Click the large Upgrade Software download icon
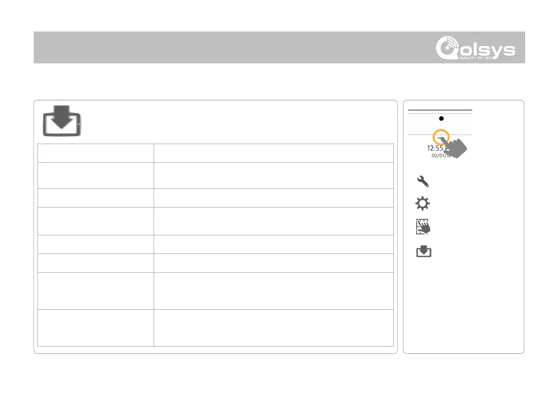Image resolution: width=558 pixels, height=394 pixels. (63, 120)
